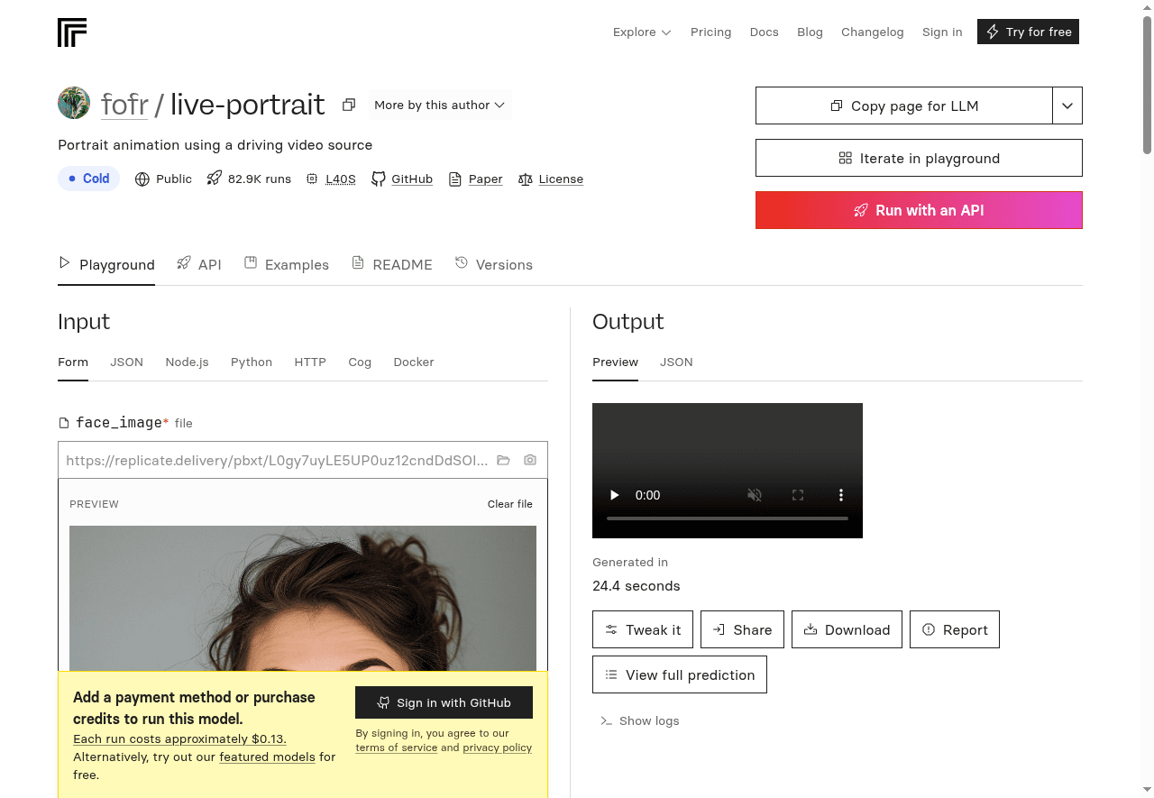This screenshot has width=1154, height=798.
Task: Open the video options three-dot menu
Action: click(840, 495)
